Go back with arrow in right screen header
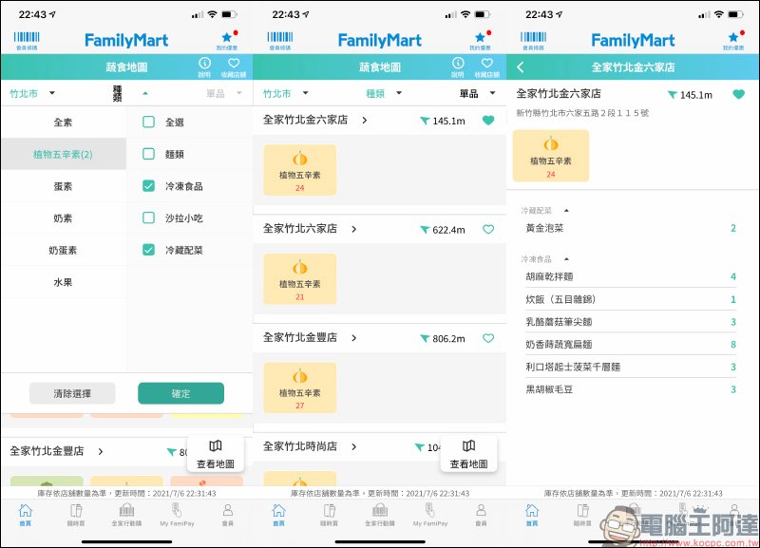The width and height of the screenshot is (760, 548). 521,66
